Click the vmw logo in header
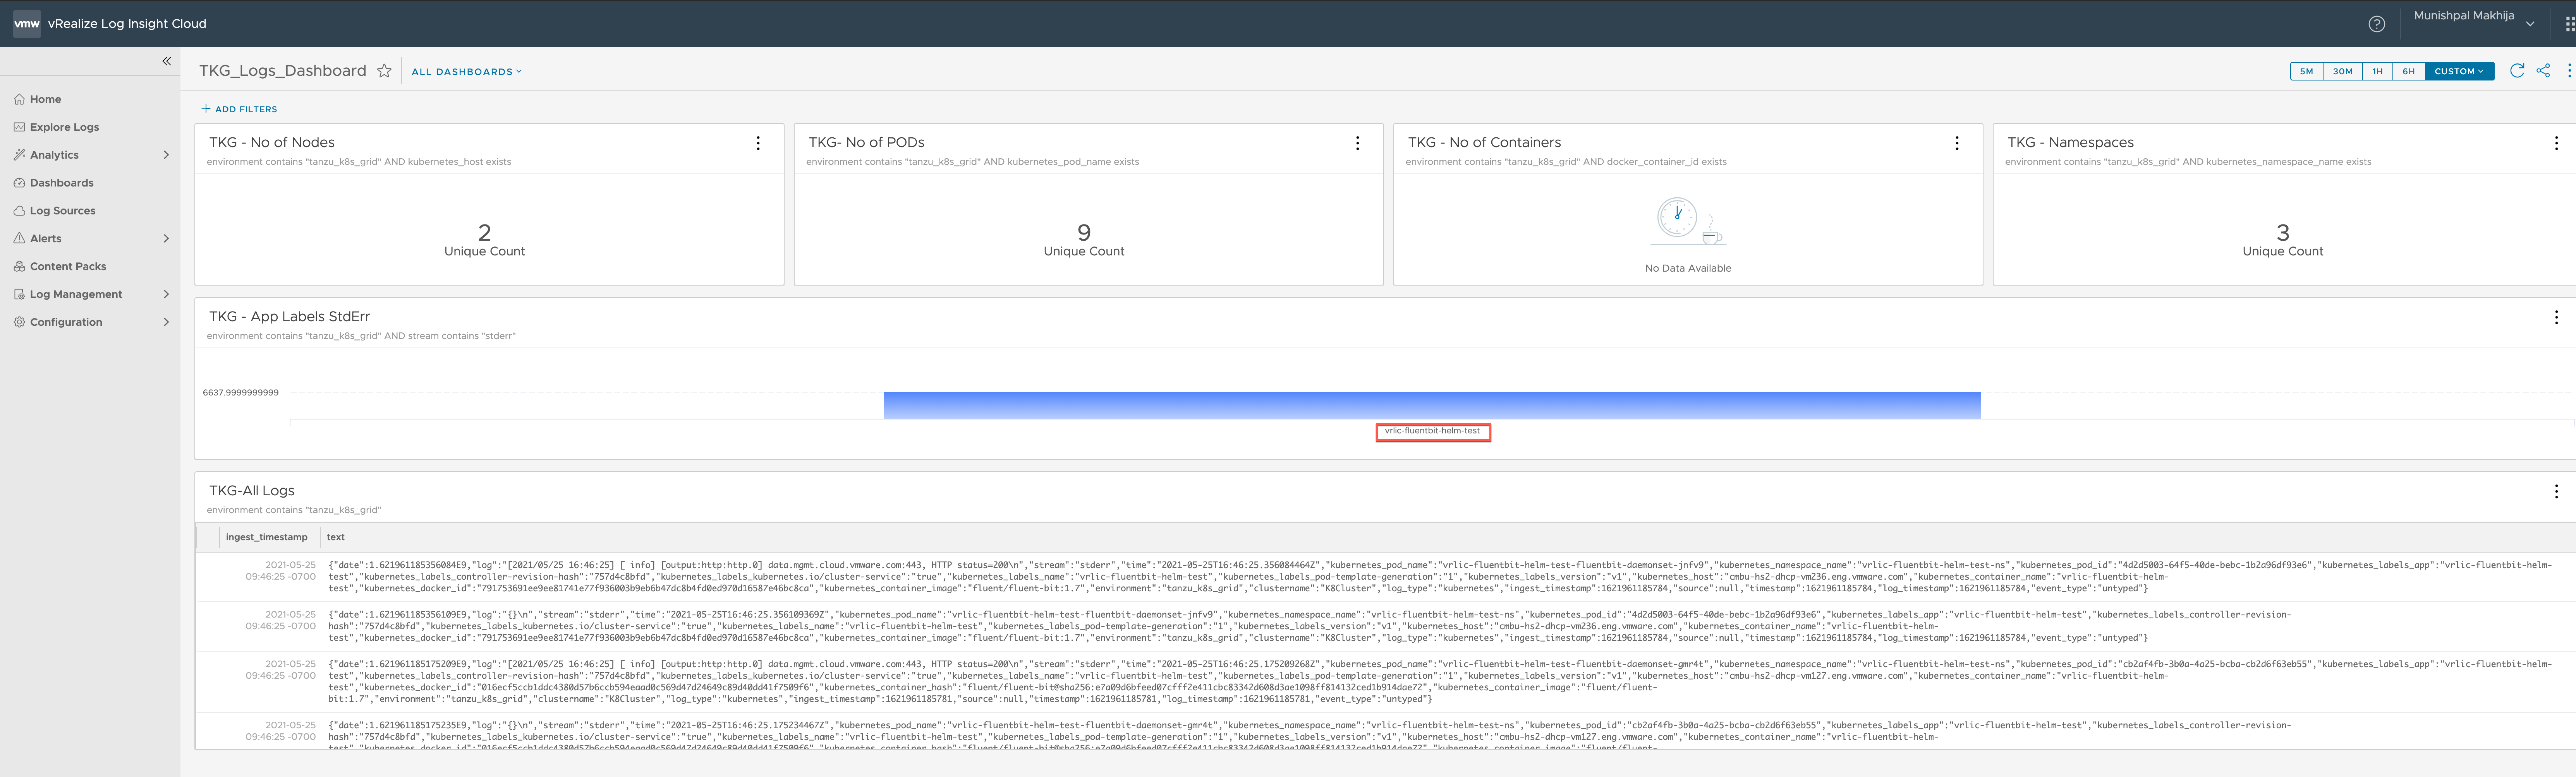The height and width of the screenshot is (777, 2576). (x=27, y=24)
